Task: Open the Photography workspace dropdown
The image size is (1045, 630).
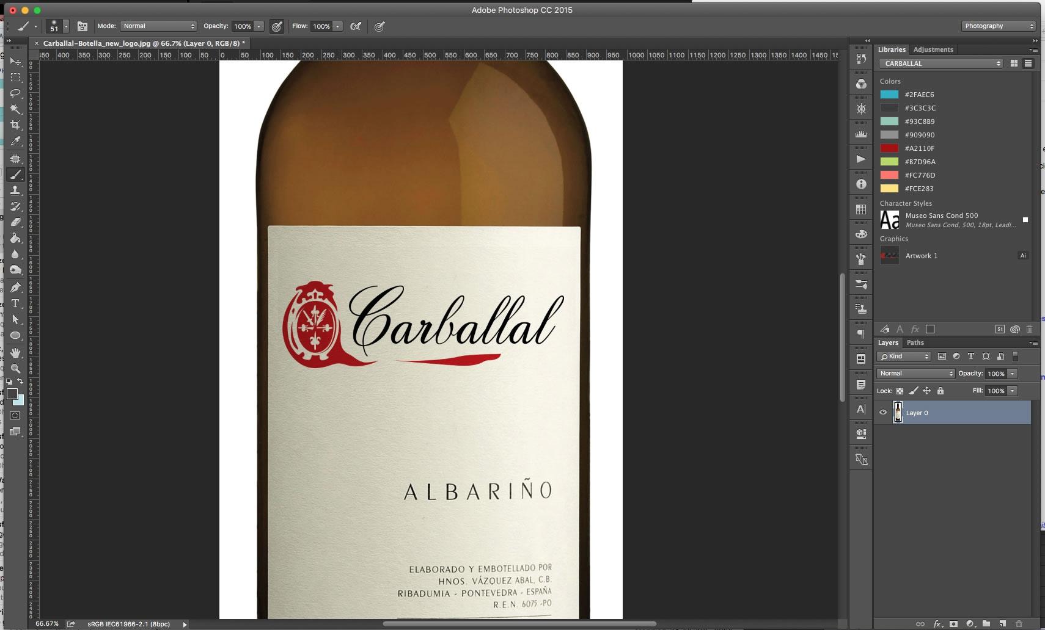Action: (x=999, y=26)
